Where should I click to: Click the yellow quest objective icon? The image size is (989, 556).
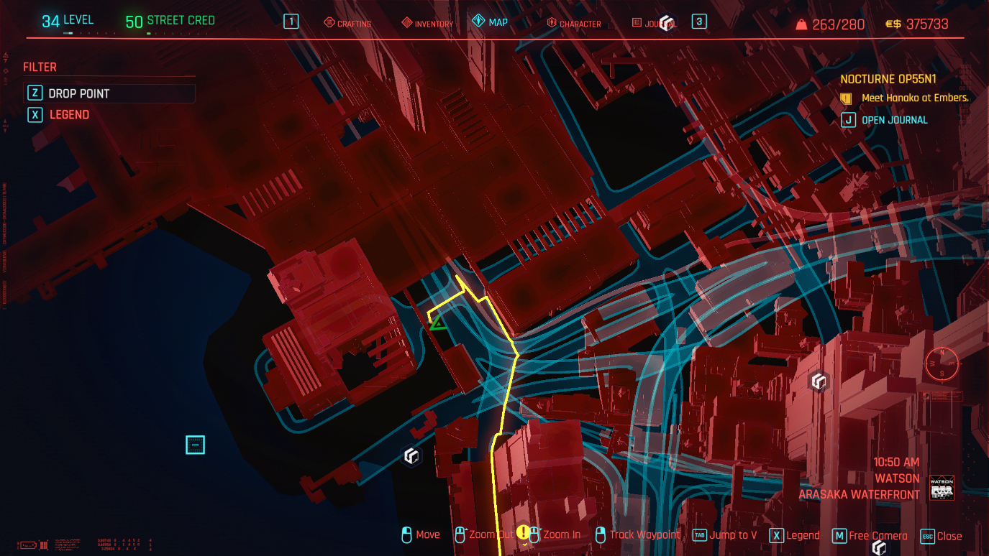[847, 98]
